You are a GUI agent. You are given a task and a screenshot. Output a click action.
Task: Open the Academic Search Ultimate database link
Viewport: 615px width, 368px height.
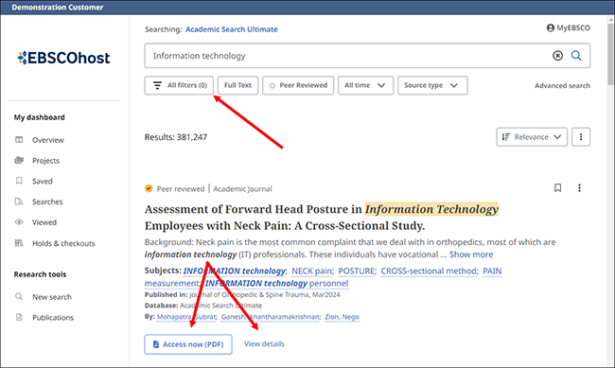point(232,29)
